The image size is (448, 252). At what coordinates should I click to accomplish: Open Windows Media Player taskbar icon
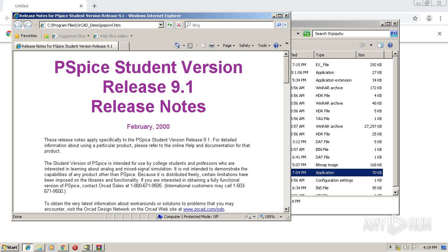[51, 247]
